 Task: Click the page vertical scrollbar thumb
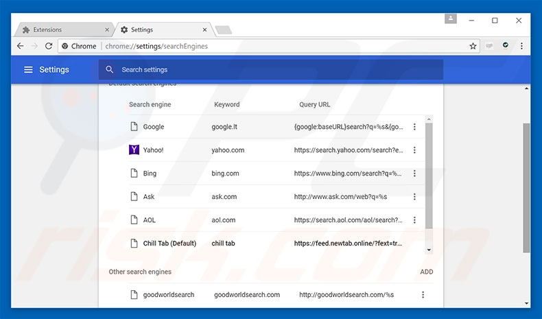tap(526, 188)
